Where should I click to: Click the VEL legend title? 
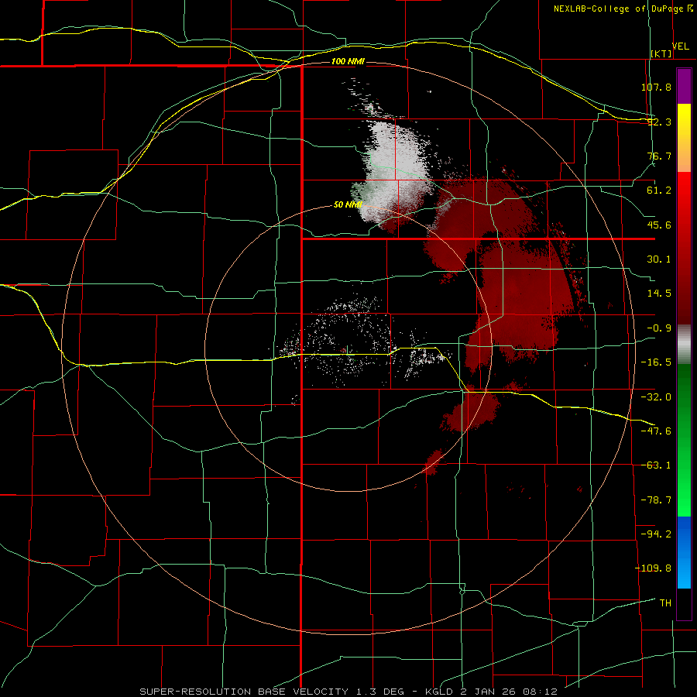[681, 46]
